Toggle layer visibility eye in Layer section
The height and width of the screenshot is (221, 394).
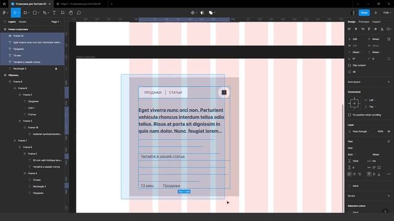(388, 131)
